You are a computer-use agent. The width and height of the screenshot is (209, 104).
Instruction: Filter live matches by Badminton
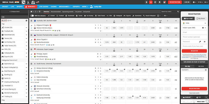pyautogui.click(x=137, y=16)
